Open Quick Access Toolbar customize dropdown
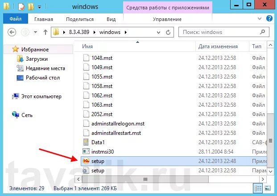Screen dimensions: 277x196 [40, 7]
